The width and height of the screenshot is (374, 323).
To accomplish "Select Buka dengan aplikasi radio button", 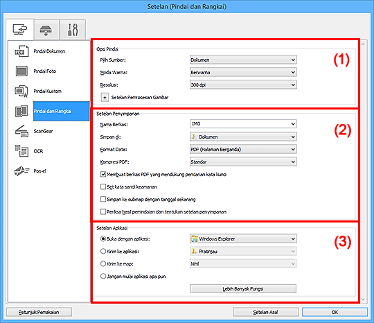I will pyautogui.click(x=103, y=238).
